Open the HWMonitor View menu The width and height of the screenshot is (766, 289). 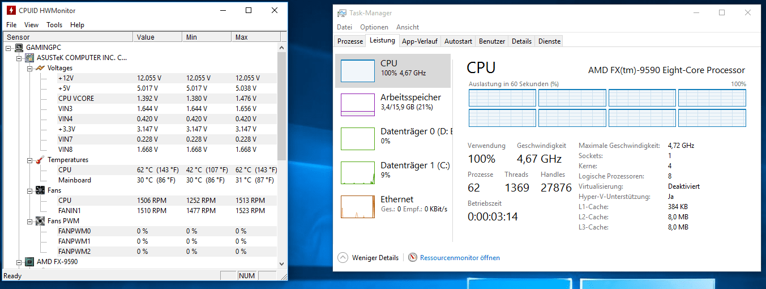pos(32,25)
